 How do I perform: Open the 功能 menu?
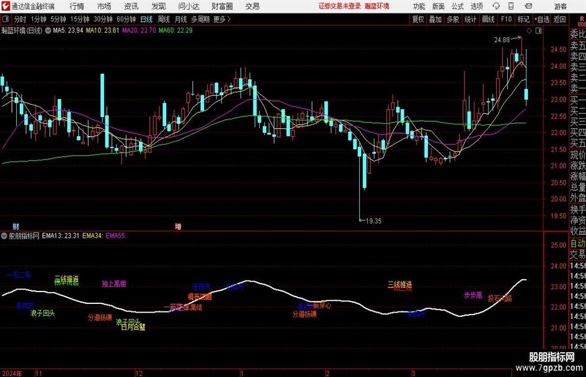(419, 6)
